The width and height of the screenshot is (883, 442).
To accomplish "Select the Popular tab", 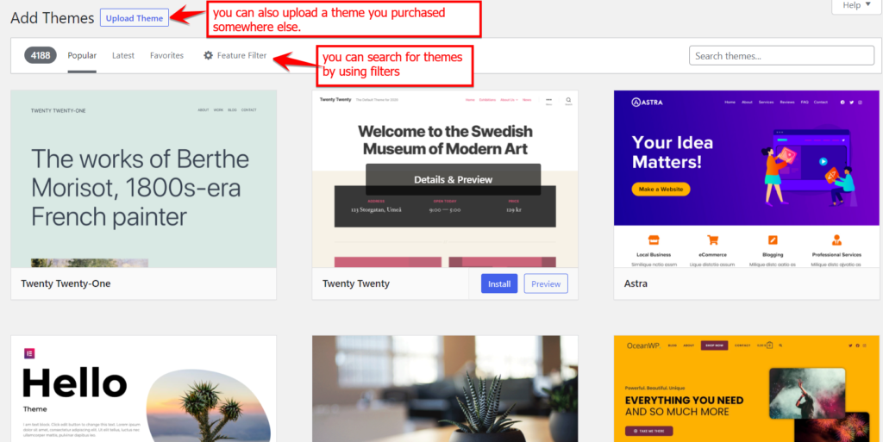I will click(82, 56).
